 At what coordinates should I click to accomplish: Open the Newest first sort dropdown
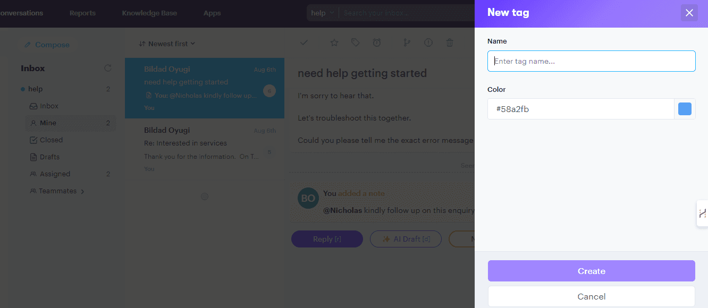click(166, 43)
